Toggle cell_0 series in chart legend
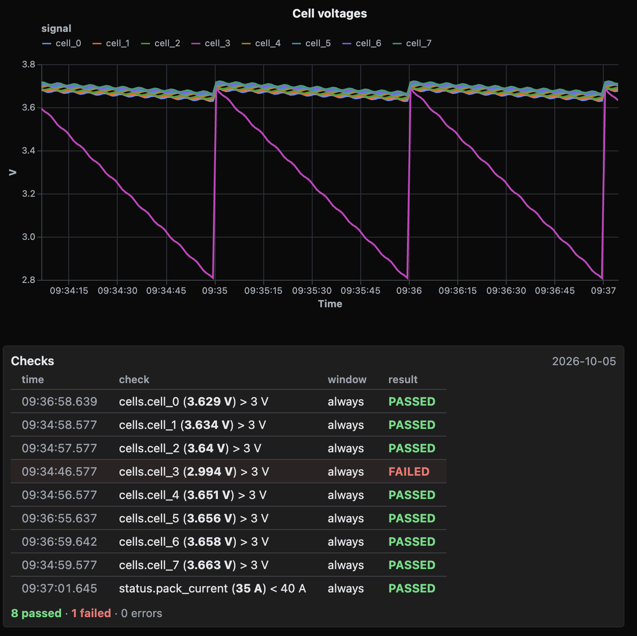The height and width of the screenshot is (636, 637). tap(62, 43)
